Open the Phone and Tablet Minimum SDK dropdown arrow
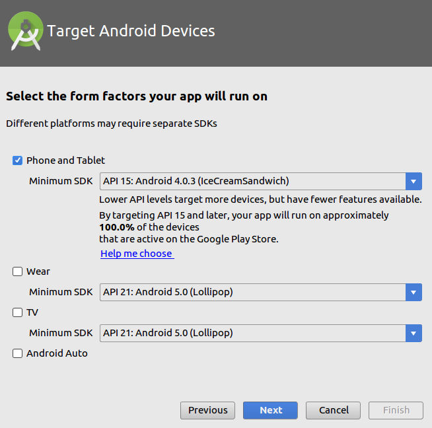Image resolution: width=432 pixels, height=428 pixels. tap(414, 181)
